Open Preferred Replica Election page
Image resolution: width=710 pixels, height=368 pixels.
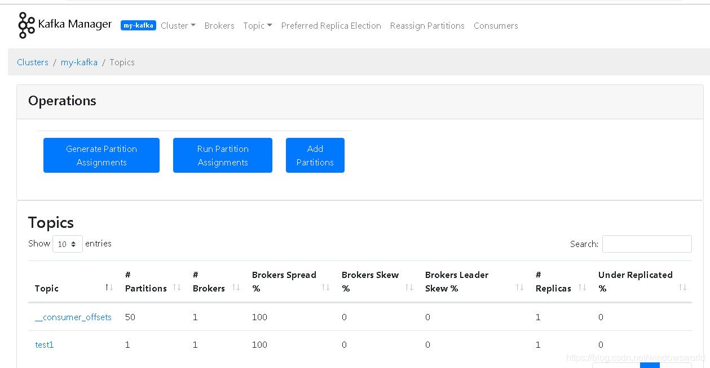pyautogui.click(x=331, y=26)
